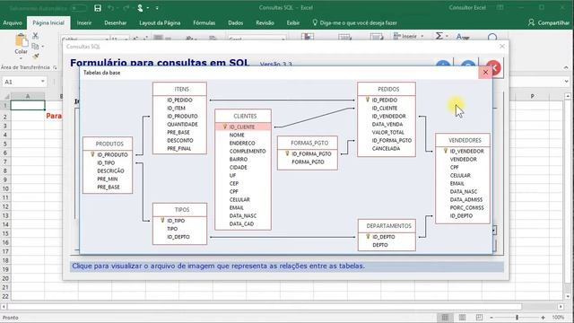Collapse the ribbon with the chevron
The image size is (574, 323).
tap(566, 68)
